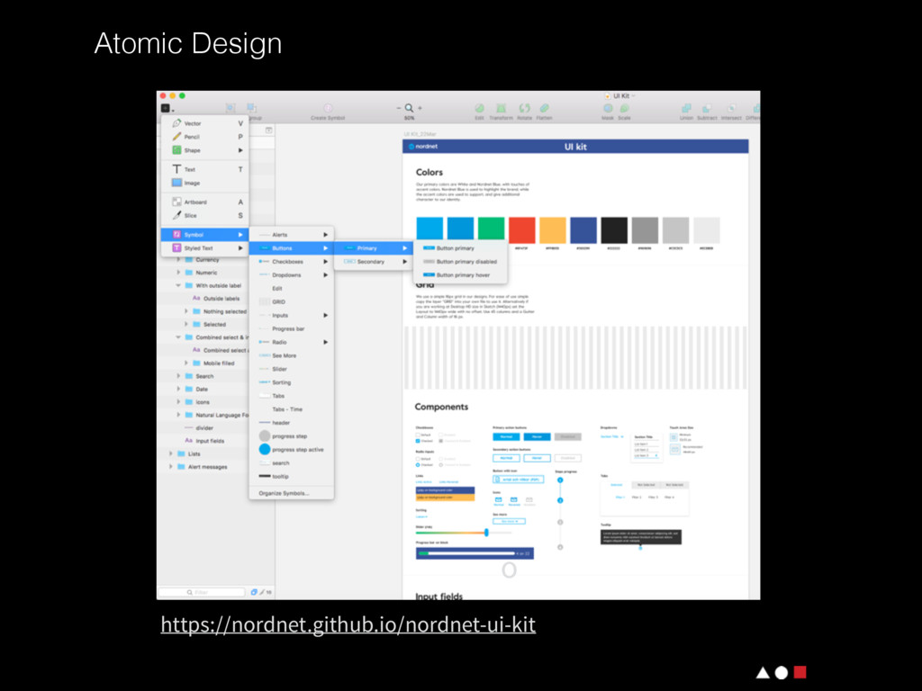
Task: Zoom out with the minus button
Action: pos(398,108)
